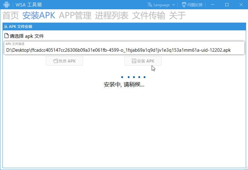
Task: Click the 安装中, 请稍候... status text
Action: click(124, 85)
